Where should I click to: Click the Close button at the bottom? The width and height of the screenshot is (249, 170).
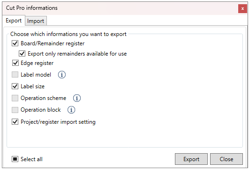tap(226, 159)
